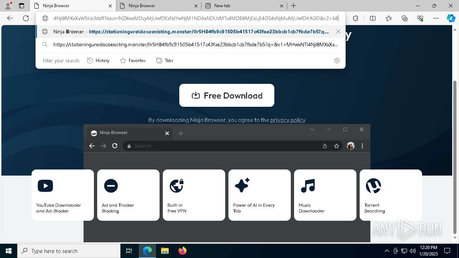Click the Built-in free VPN card
The image size is (459, 258).
(x=194, y=195)
